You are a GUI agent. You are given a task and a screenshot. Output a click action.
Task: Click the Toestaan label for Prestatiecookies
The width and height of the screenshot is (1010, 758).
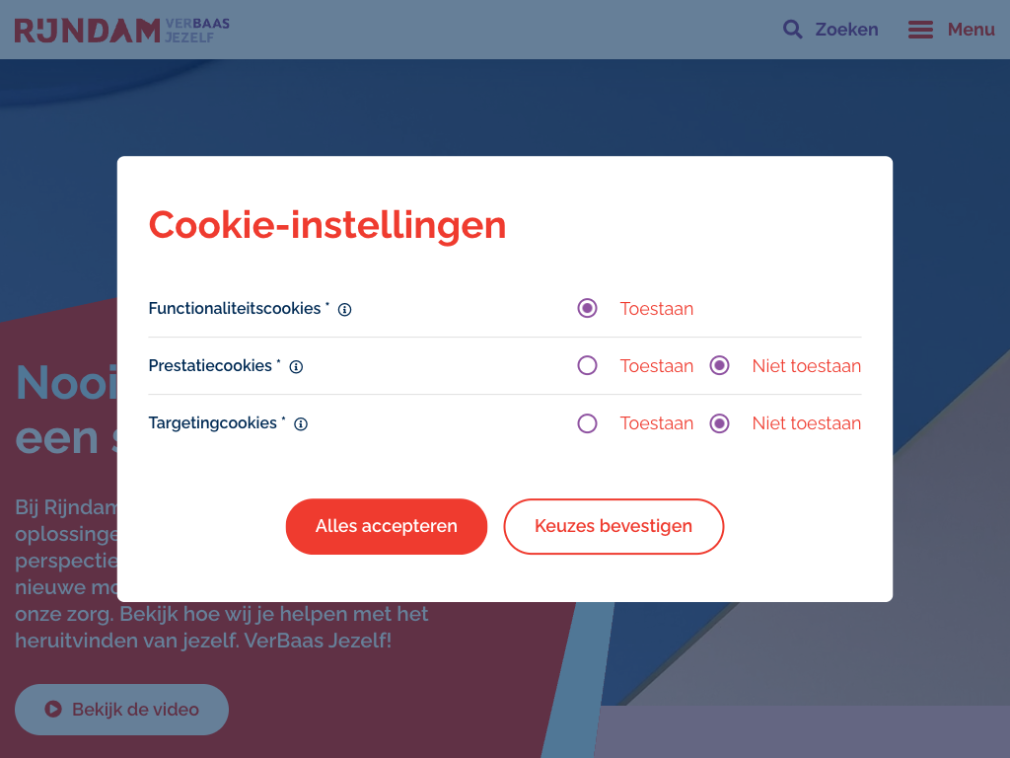(x=656, y=366)
